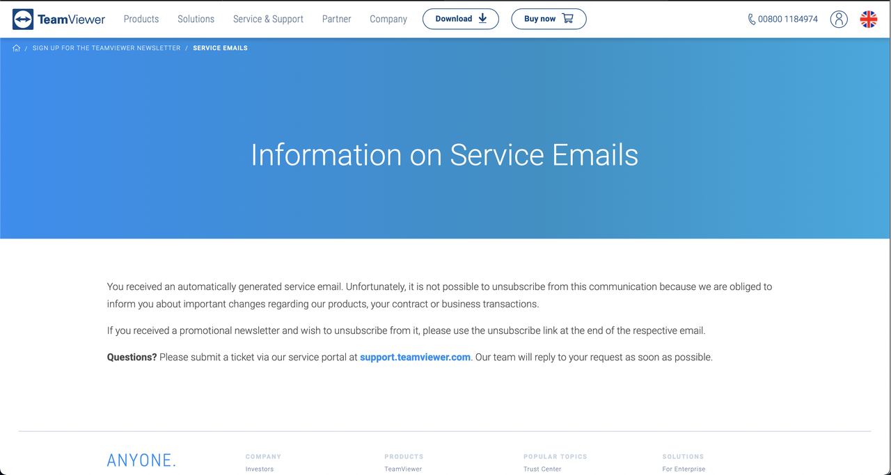Go to home via breadcrumb house icon
Screen dimensions: 891x475
(x=17, y=48)
